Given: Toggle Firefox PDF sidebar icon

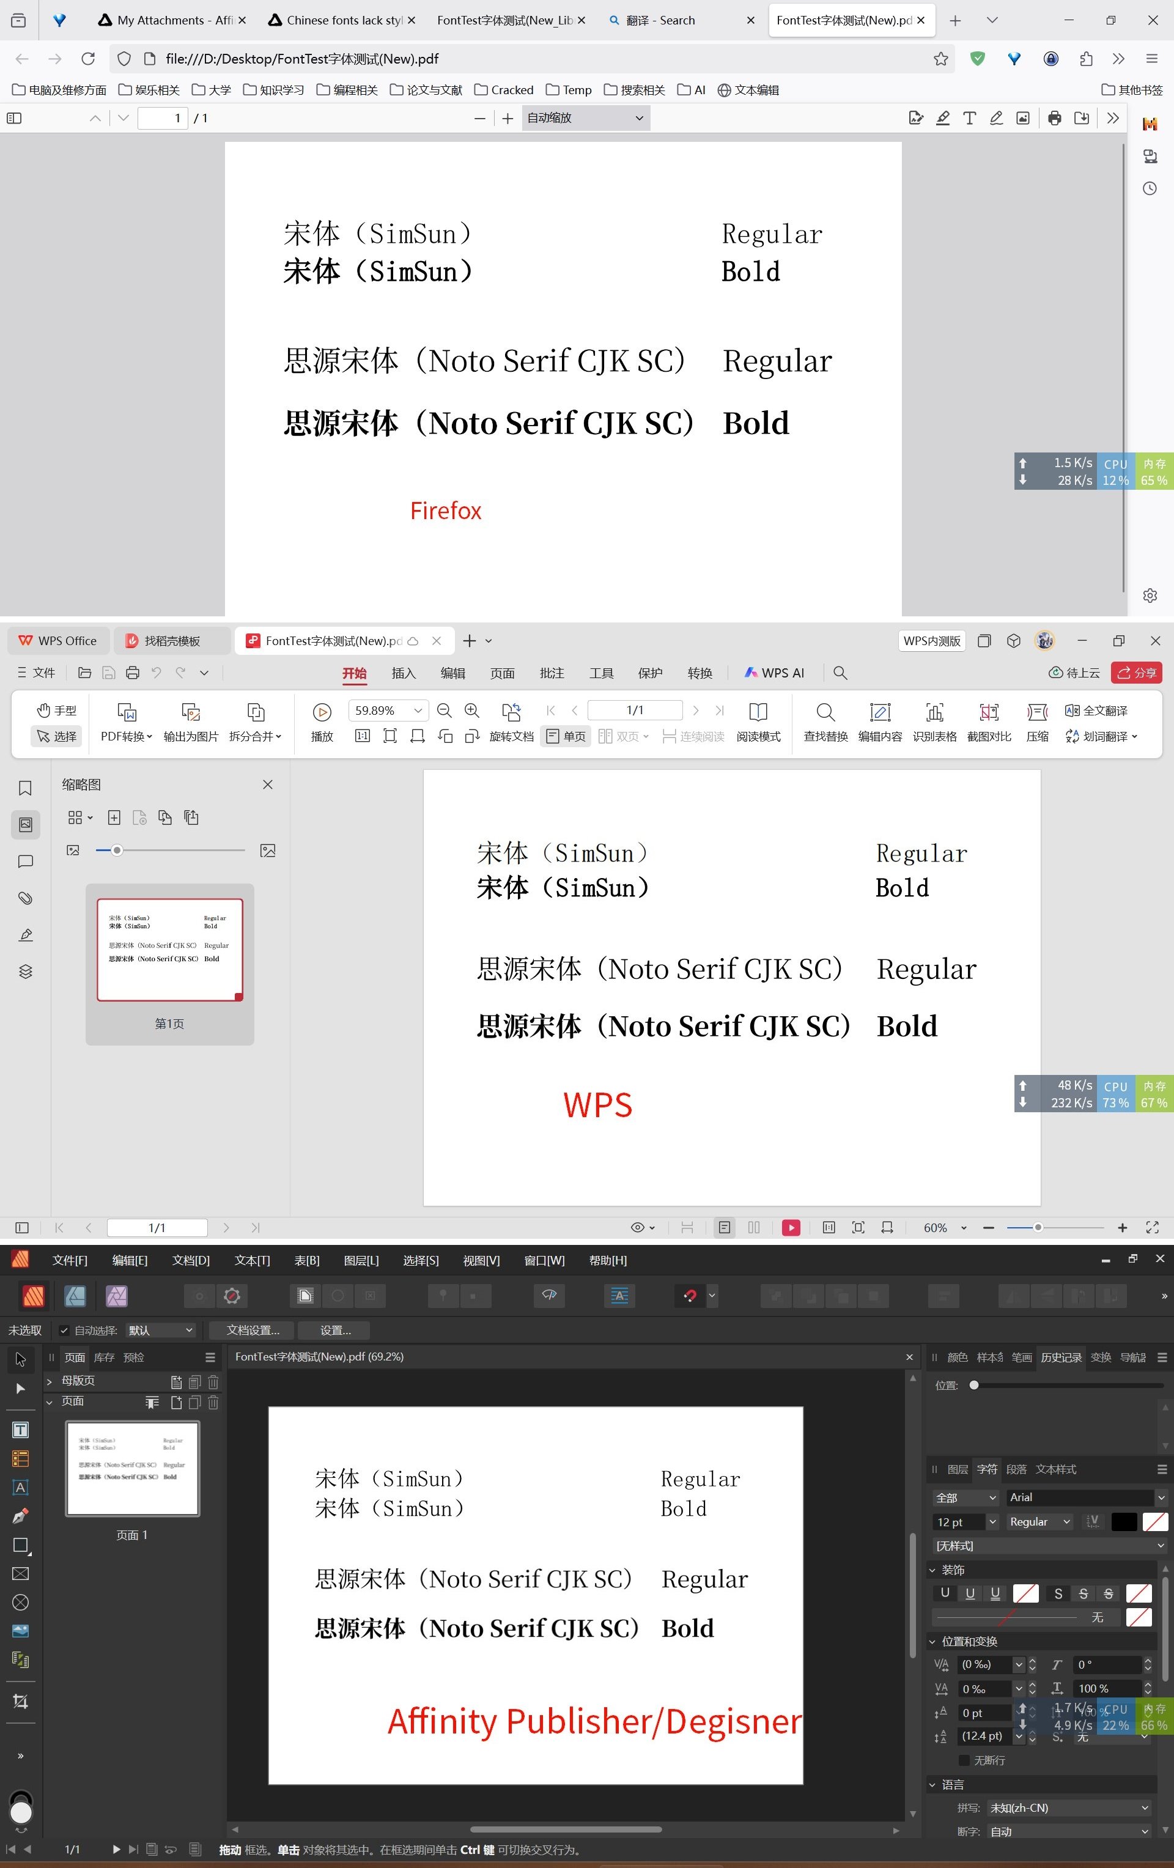Looking at the screenshot, I should (x=14, y=118).
